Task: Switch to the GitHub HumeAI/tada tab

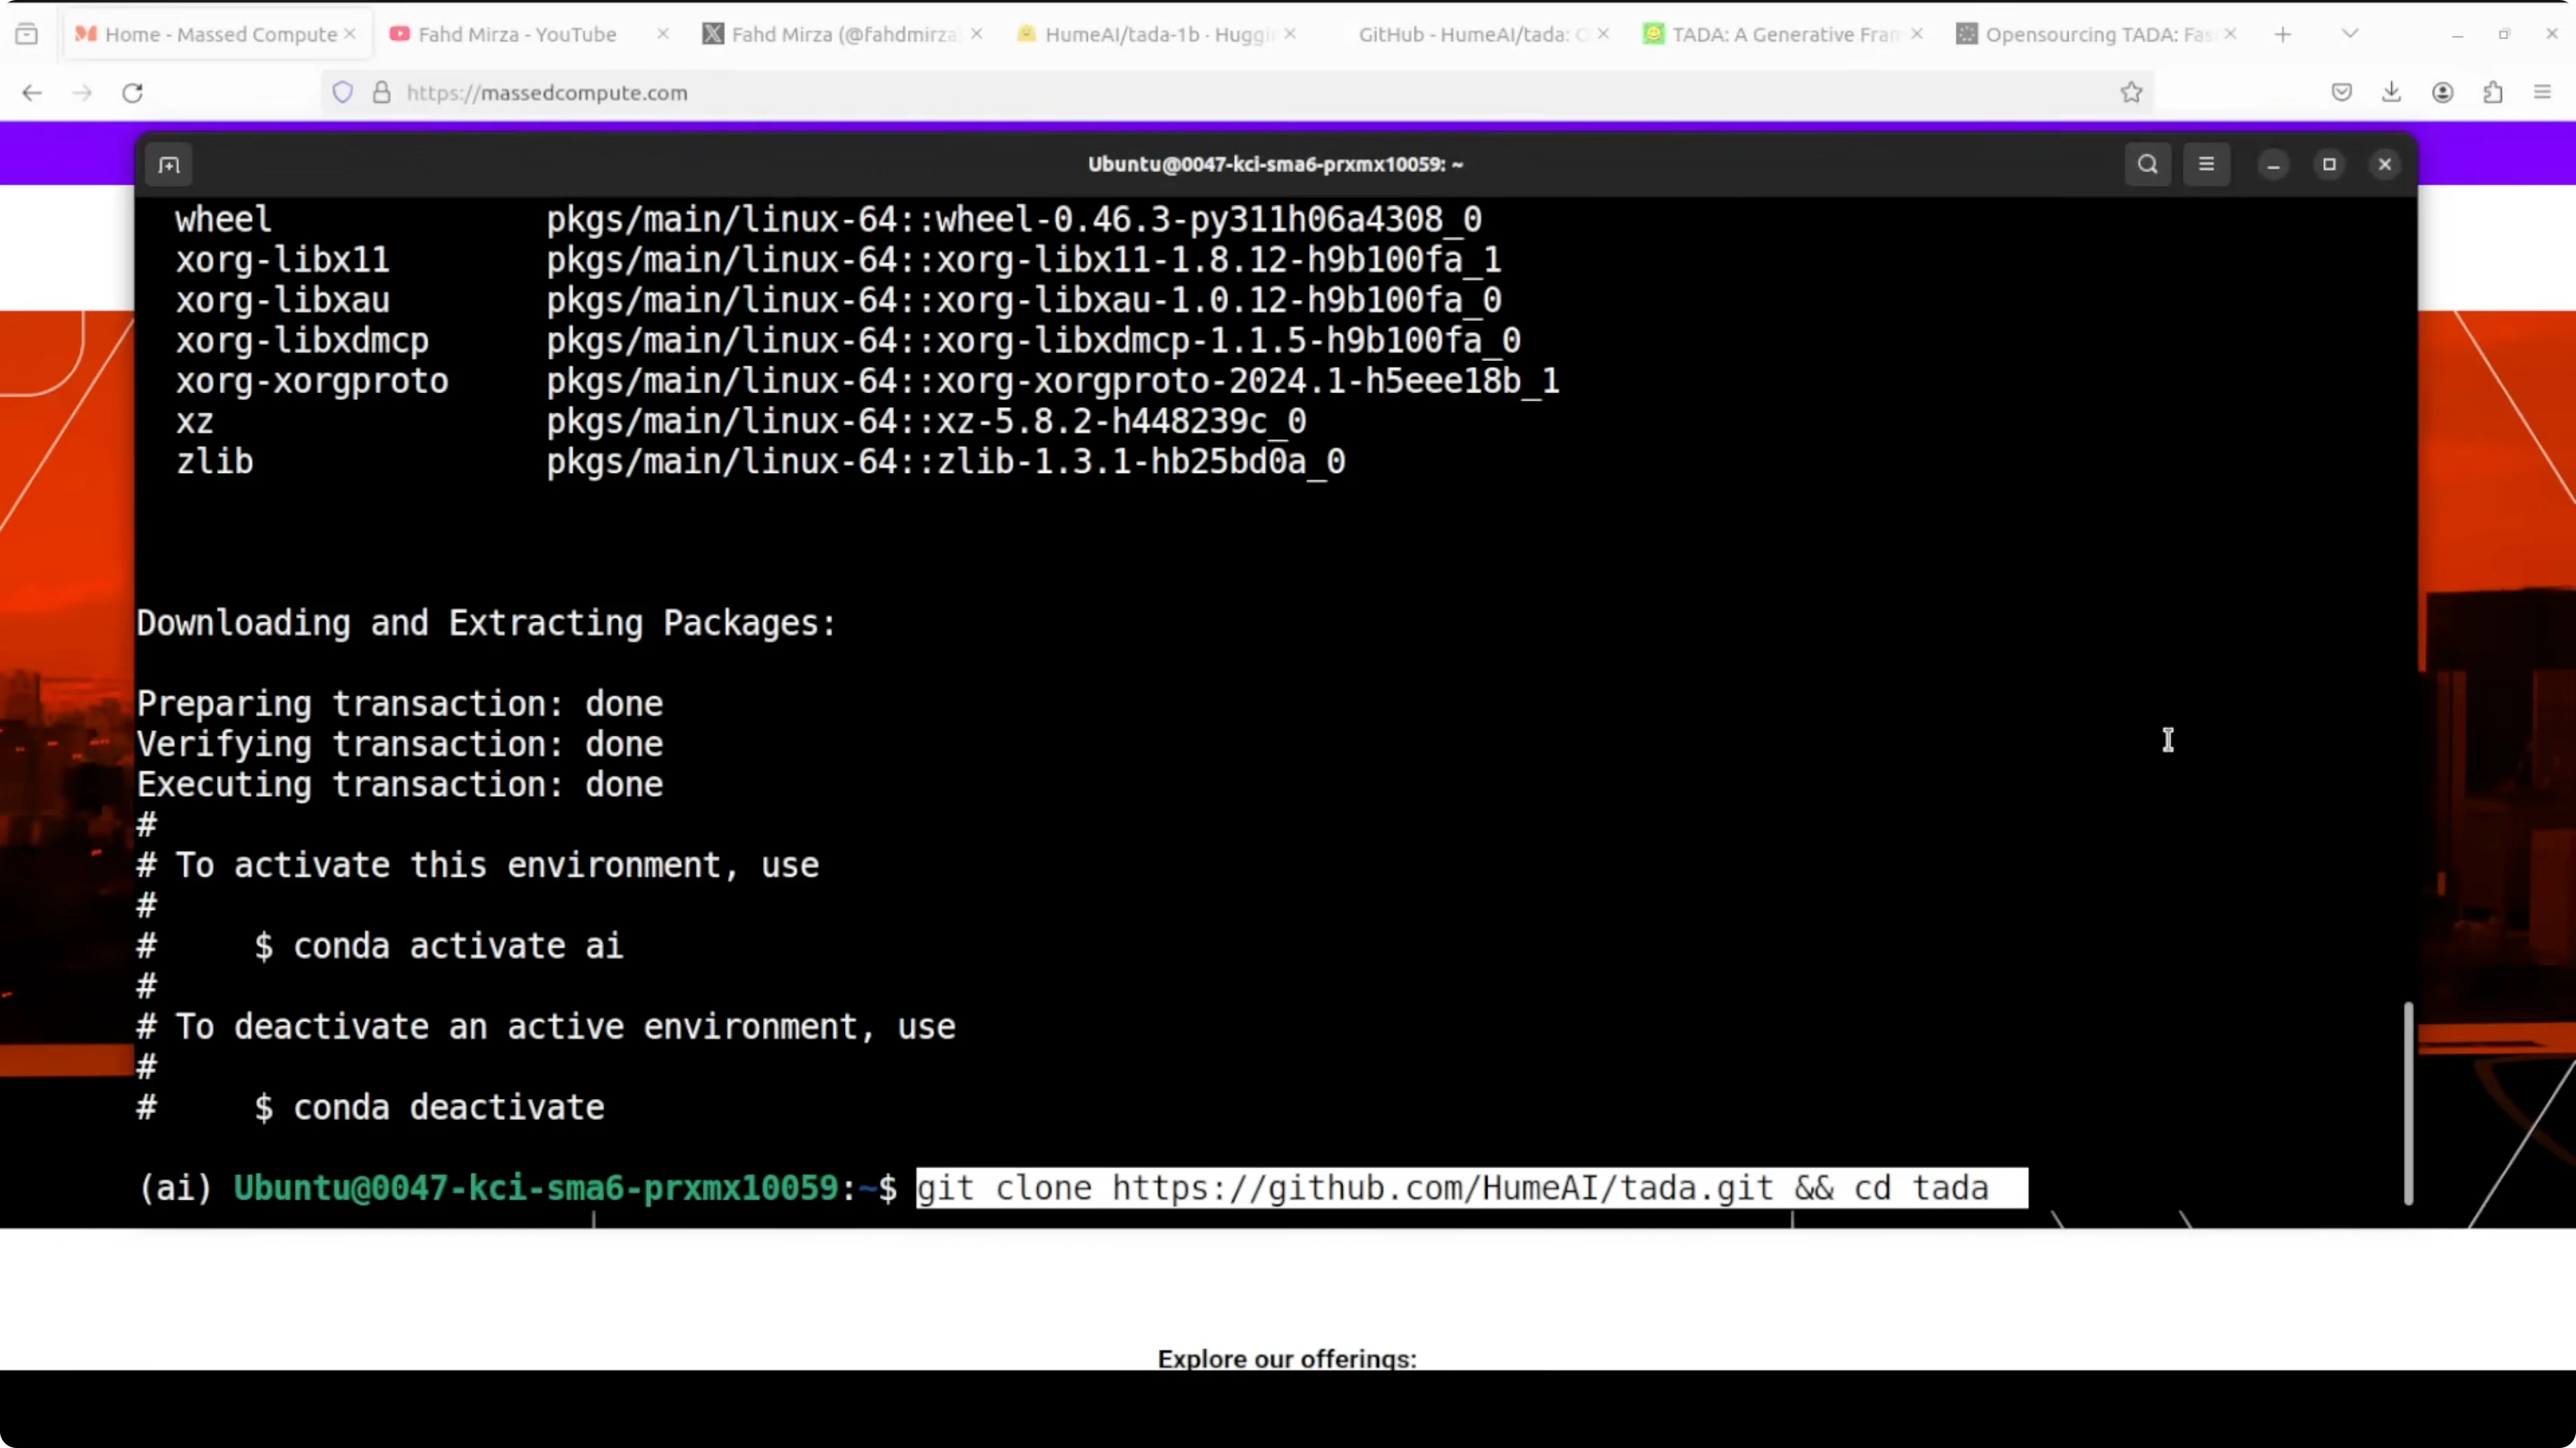Action: [1460, 33]
